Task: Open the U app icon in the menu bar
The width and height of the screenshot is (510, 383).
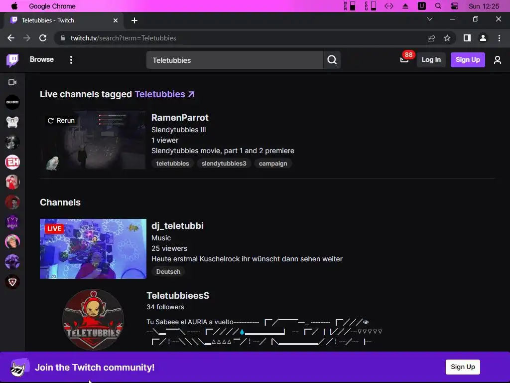Action: pos(421,6)
